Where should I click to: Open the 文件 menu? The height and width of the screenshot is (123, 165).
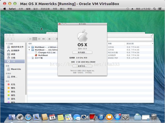pyautogui.click(x=21, y=9)
